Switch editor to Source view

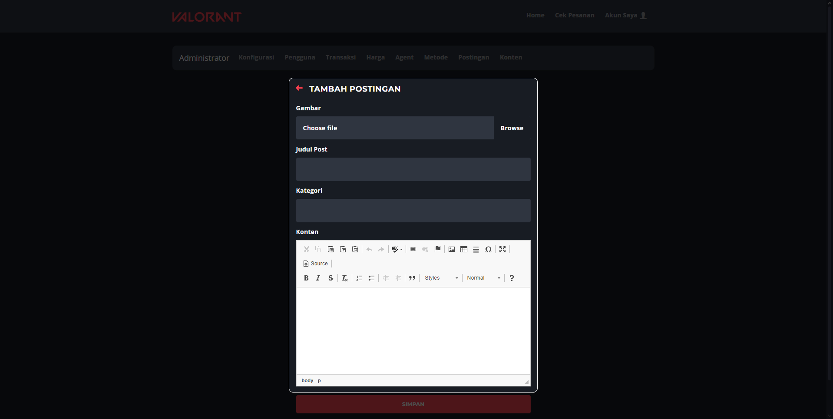point(316,264)
